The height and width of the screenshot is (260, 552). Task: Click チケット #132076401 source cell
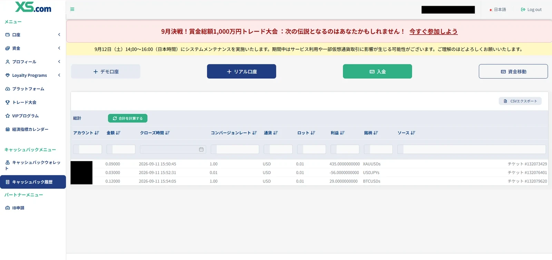pos(527,173)
